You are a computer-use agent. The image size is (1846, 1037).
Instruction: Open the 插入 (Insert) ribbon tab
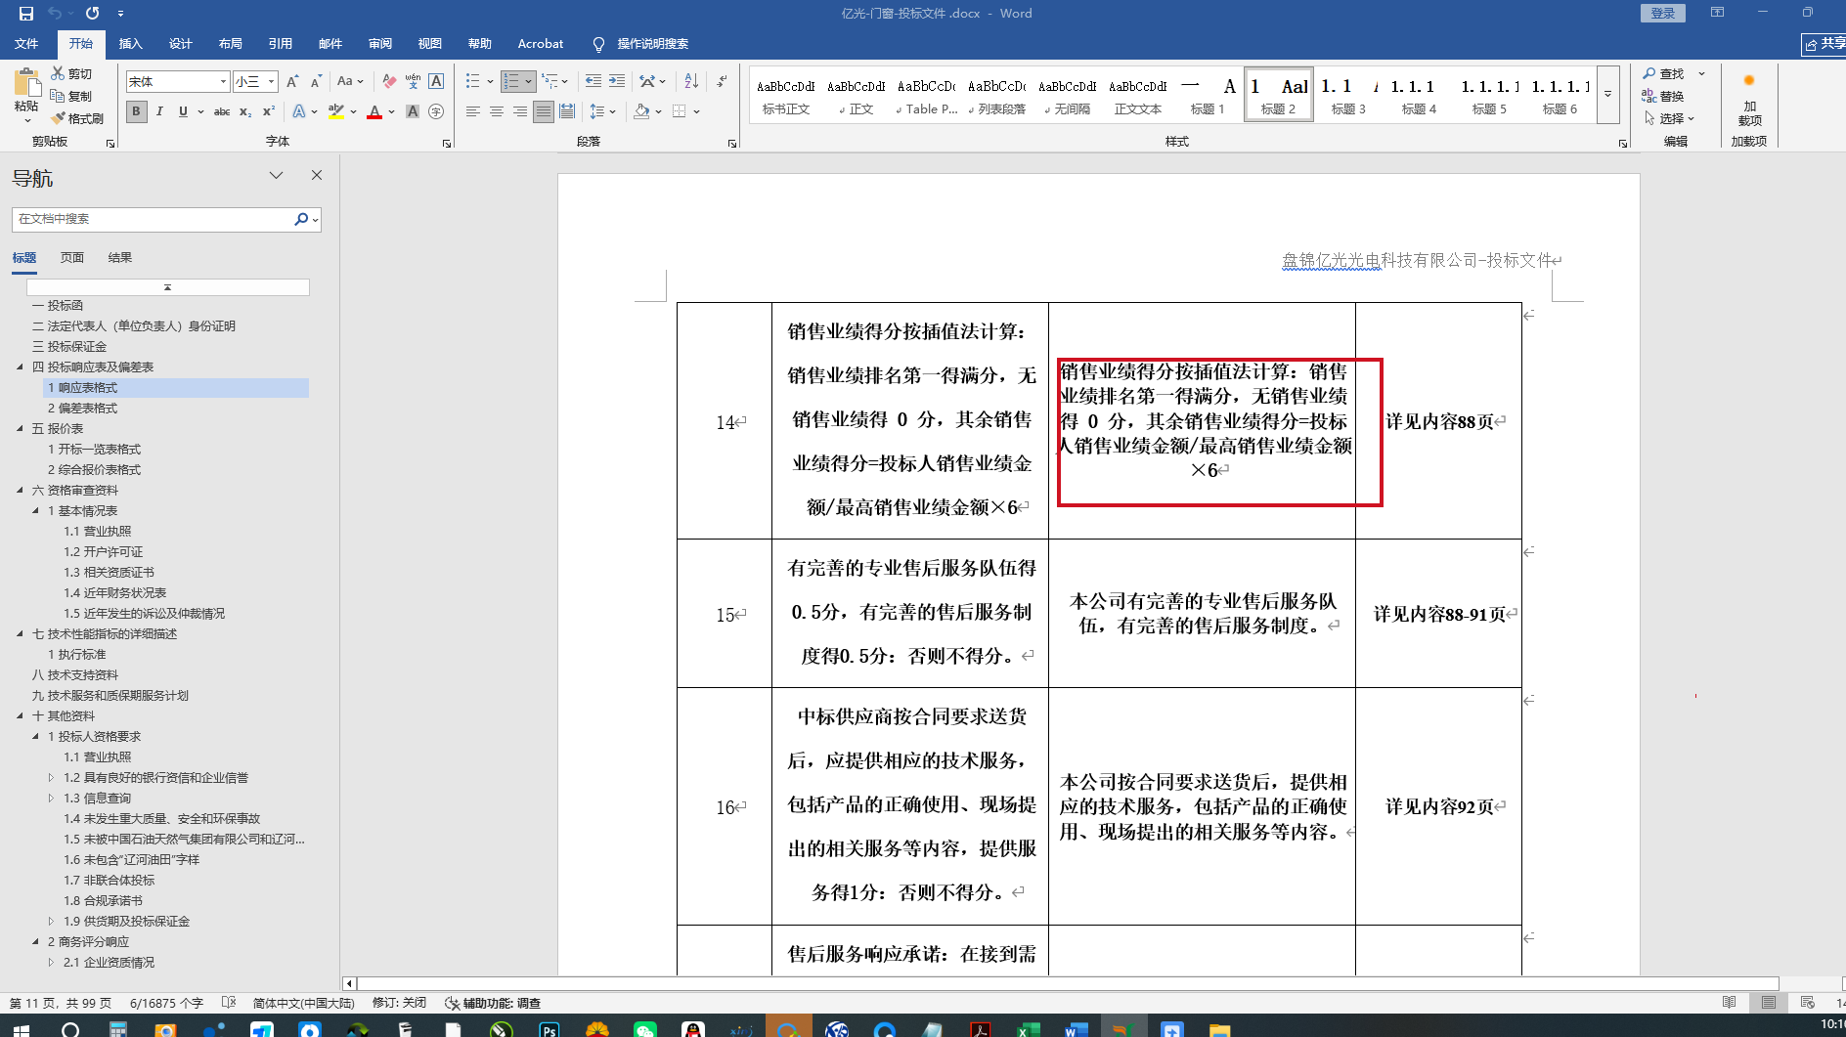coord(130,44)
